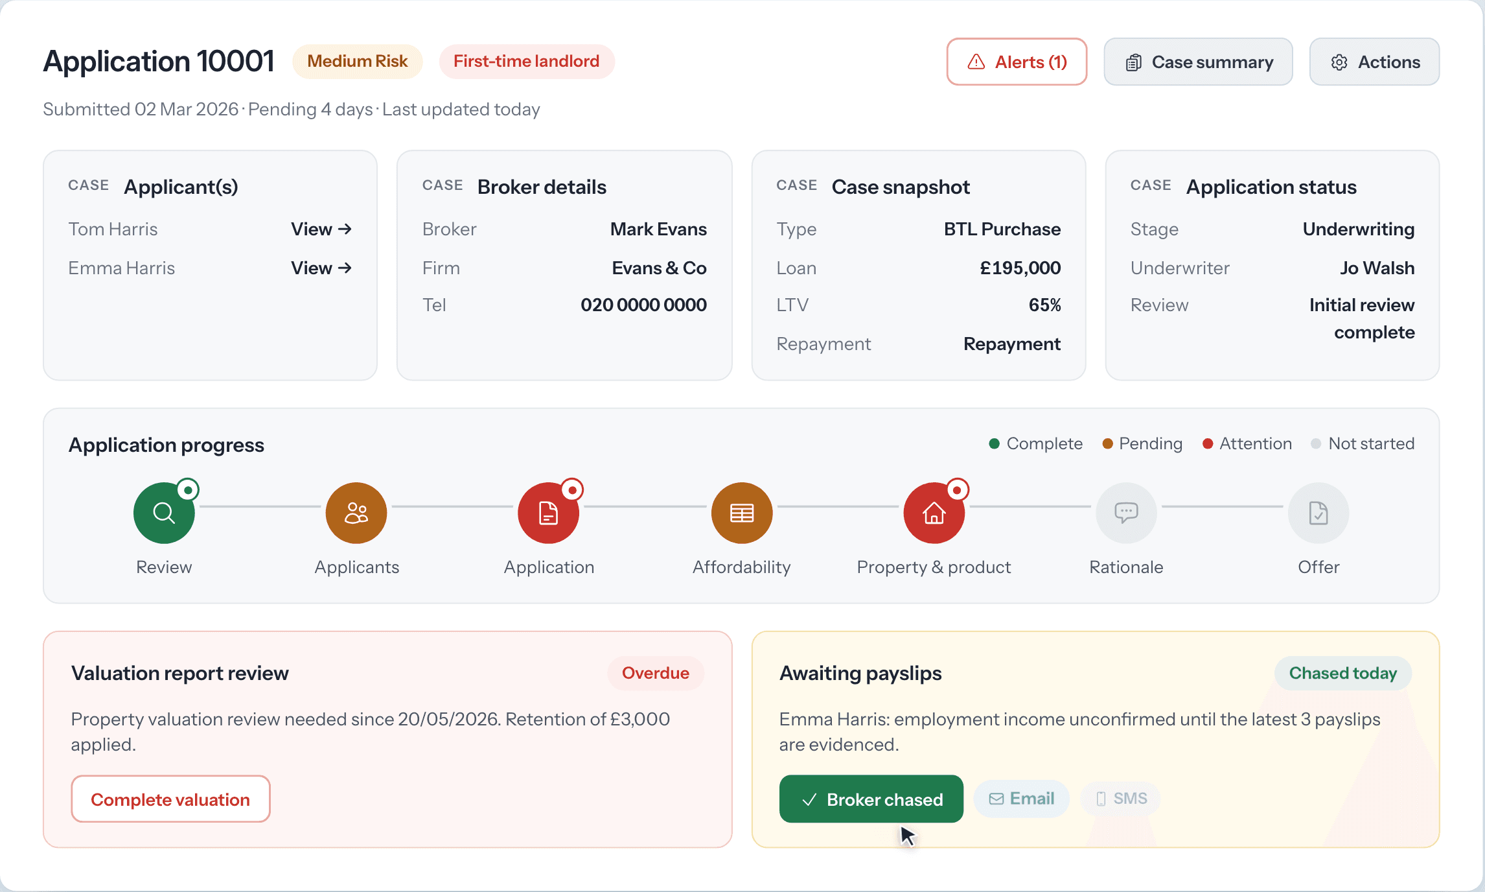Viewport: 1485px width, 892px height.
Task: Click underwriter name Jo Walsh
Action: (1377, 268)
